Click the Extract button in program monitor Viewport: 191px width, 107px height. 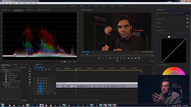pos(132,58)
